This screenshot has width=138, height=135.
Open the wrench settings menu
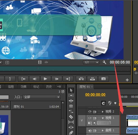coord(104,62)
